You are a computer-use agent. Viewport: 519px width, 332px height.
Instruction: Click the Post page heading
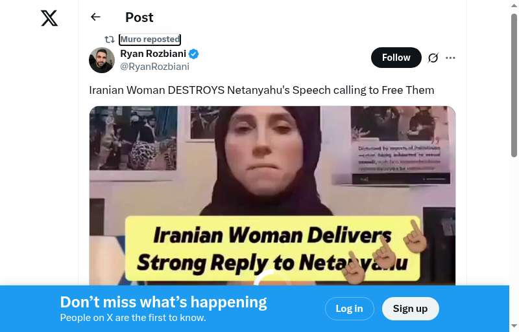point(139,17)
